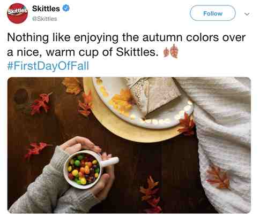The width and height of the screenshot is (260, 217).
Task: Open the Skittles profile avatar
Action: 17,13
